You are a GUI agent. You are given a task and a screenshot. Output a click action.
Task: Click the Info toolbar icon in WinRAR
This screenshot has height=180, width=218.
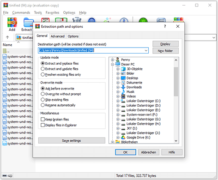(124, 20)
